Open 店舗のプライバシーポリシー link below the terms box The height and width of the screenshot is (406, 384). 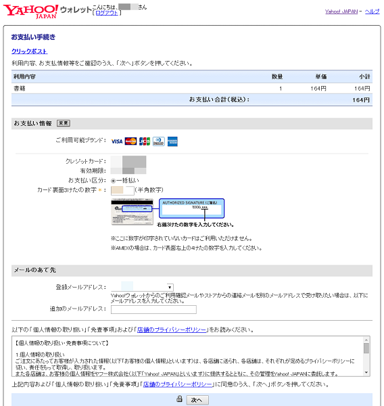[x=178, y=384]
